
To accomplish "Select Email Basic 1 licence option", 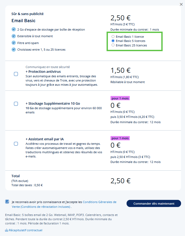I will point(113,37).
